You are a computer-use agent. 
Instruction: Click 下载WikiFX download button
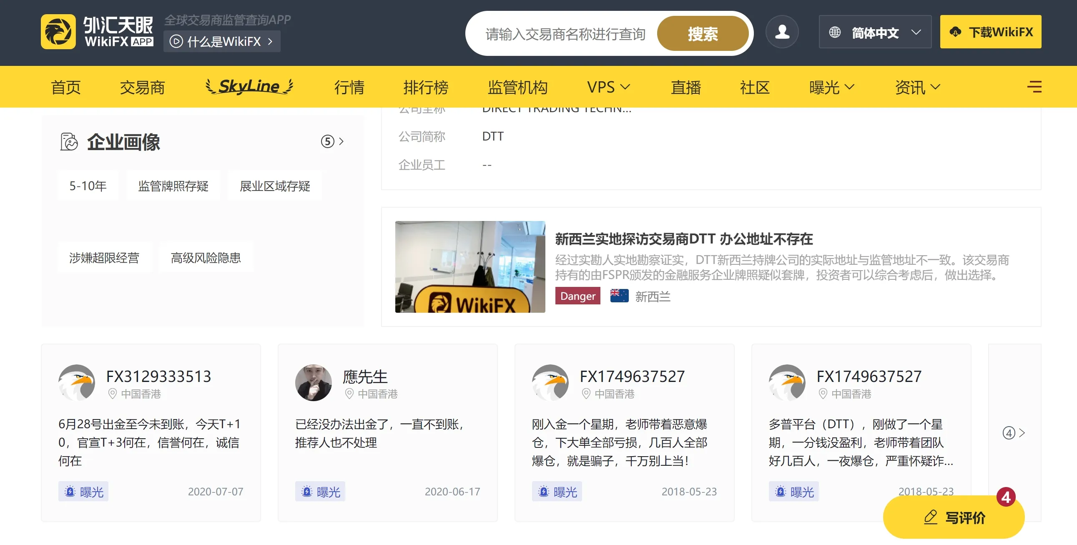pos(990,32)
